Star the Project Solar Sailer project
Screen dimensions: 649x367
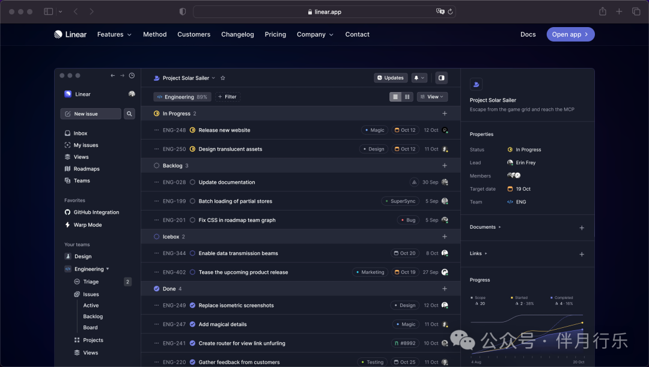point(223,78)
